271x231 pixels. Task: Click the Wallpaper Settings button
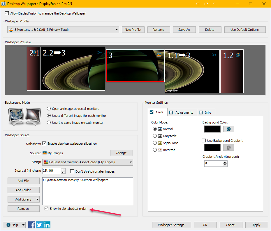point(171,225)
